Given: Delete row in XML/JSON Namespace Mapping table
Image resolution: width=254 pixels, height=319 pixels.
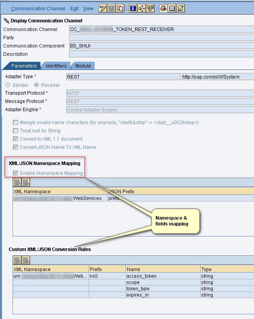Looking at the screenshot, I should [x=26, y=182].
